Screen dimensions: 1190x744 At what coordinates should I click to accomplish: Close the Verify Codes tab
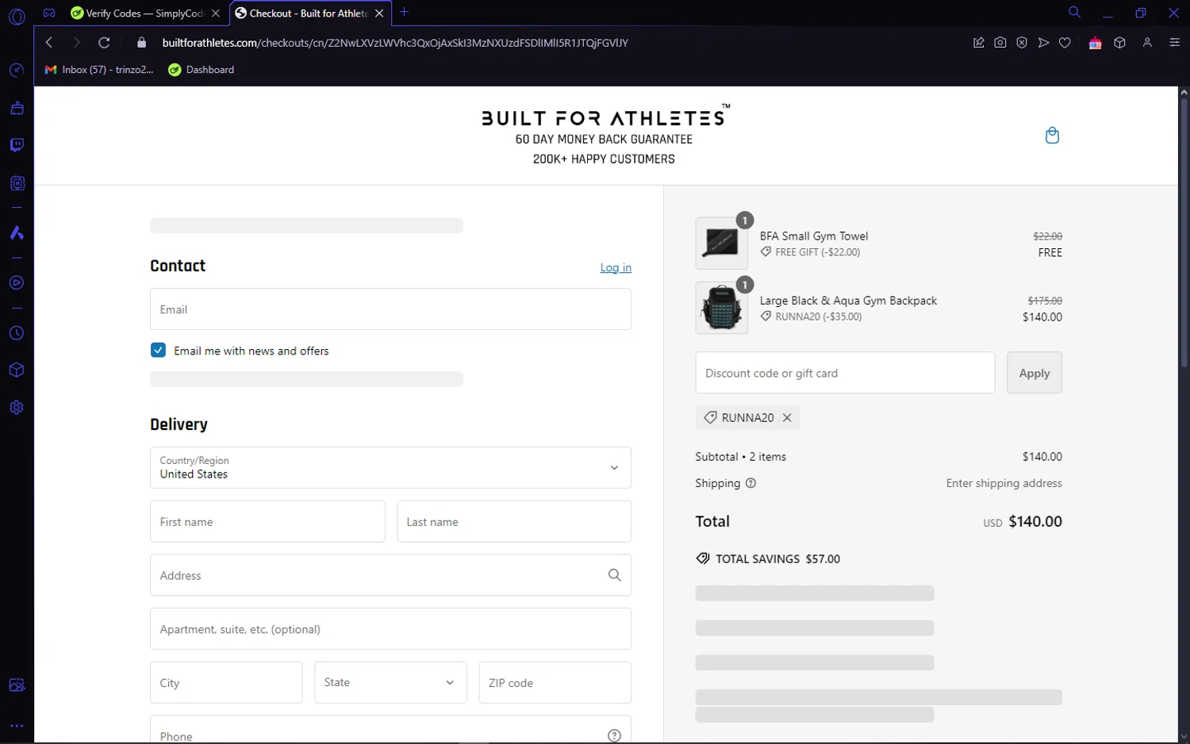[x=216, y=13]
